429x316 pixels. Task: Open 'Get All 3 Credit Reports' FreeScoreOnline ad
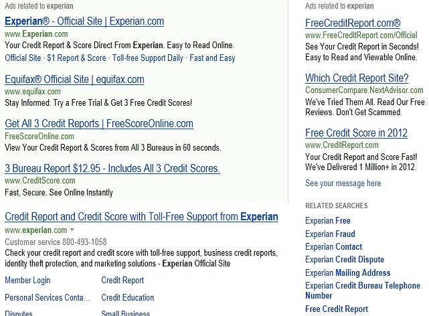(x=99, y=124)
